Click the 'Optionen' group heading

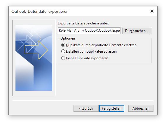68,38
